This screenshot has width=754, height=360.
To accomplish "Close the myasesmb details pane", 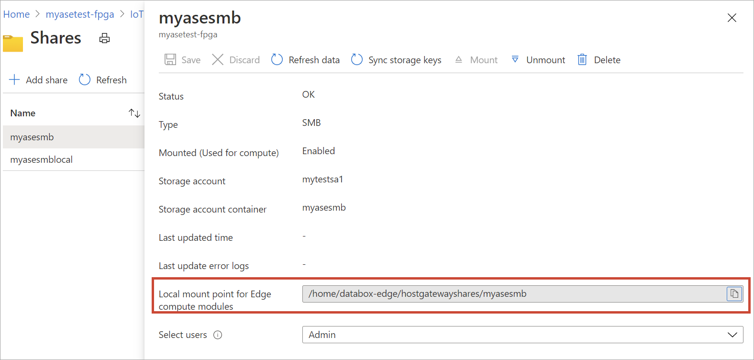I will tap(732, 18).
